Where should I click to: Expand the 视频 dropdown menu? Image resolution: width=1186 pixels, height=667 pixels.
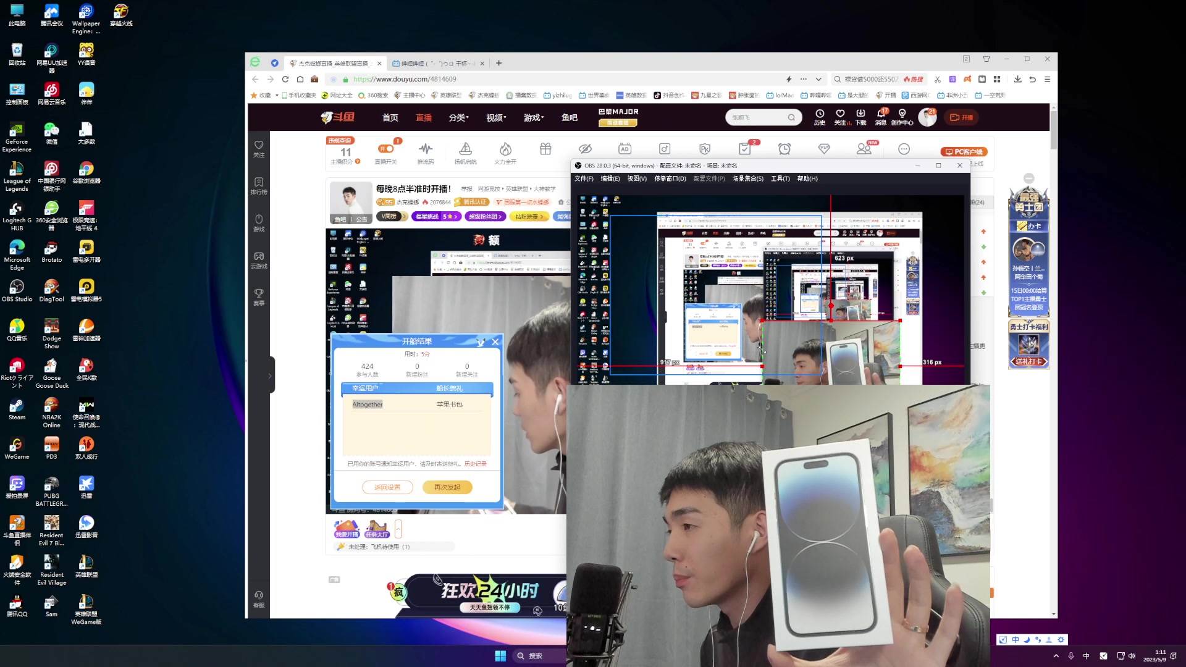495,117
